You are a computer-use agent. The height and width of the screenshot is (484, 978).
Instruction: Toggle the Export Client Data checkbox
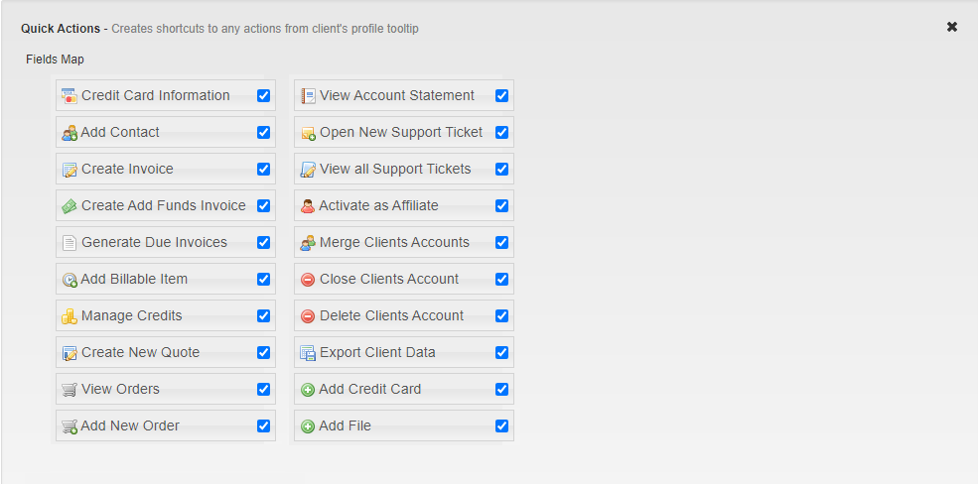[502, 352]
